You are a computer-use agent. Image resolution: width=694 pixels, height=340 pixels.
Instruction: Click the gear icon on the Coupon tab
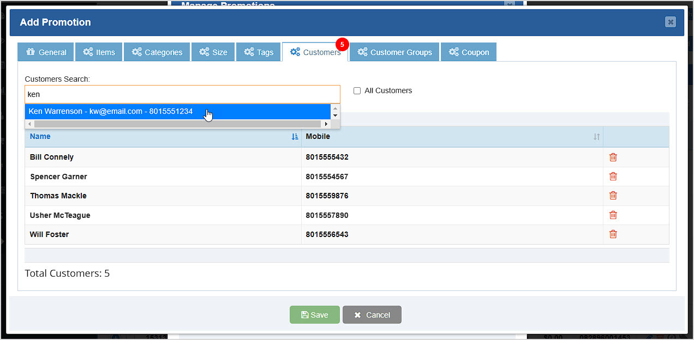(x=452, y=52)
